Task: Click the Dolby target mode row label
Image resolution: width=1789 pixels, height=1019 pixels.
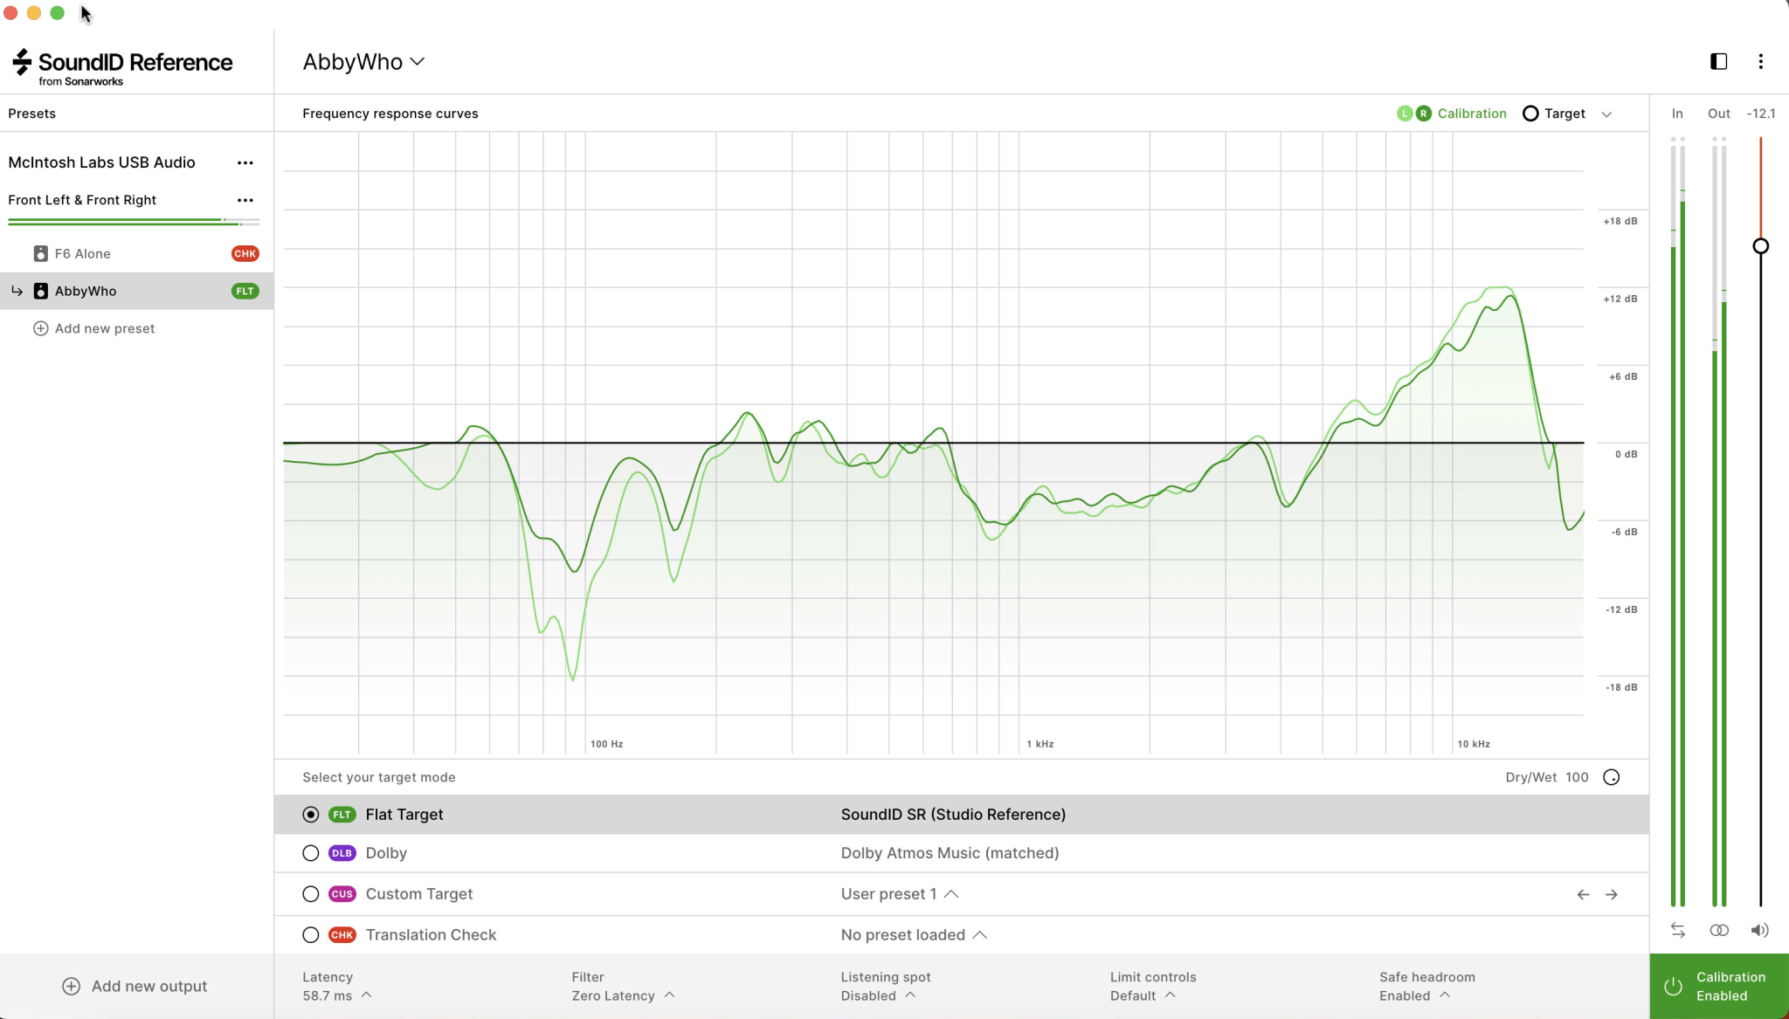Action: 386,853
